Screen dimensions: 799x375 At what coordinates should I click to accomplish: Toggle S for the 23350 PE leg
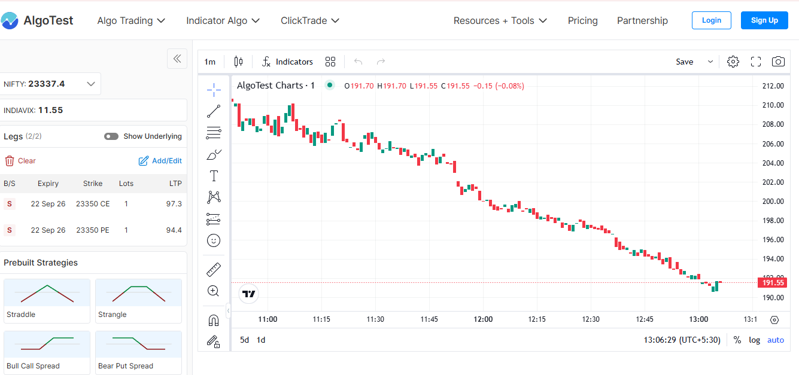9,230
